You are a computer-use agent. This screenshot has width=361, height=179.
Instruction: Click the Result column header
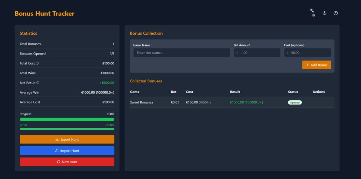pyautogui.click(x=235, y=92)
